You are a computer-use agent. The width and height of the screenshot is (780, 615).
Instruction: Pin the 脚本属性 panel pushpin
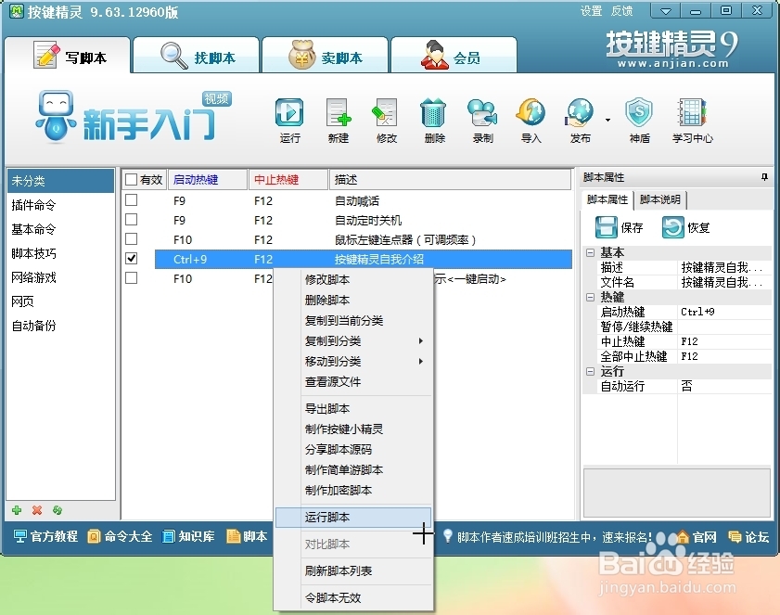click(x=764, y=177)
